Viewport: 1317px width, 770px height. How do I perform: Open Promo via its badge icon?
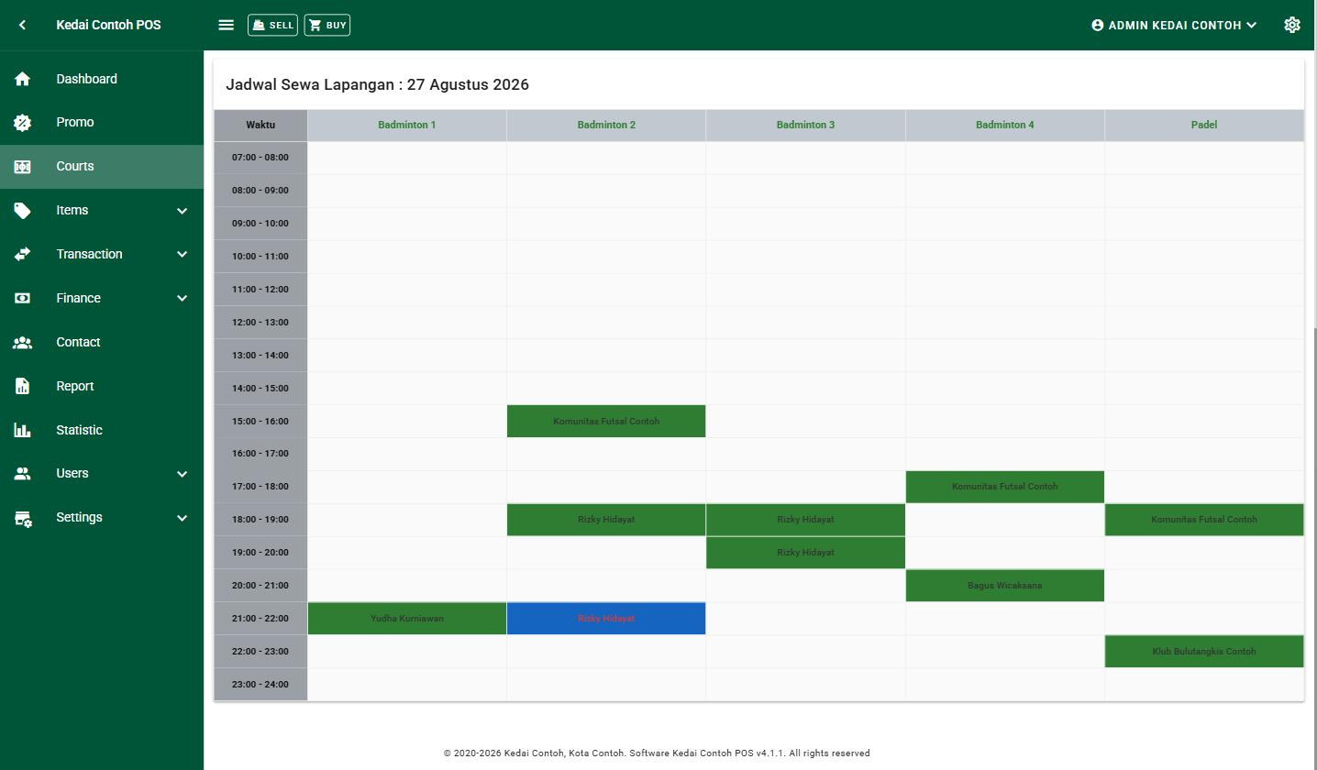click(x=23, y=122)
